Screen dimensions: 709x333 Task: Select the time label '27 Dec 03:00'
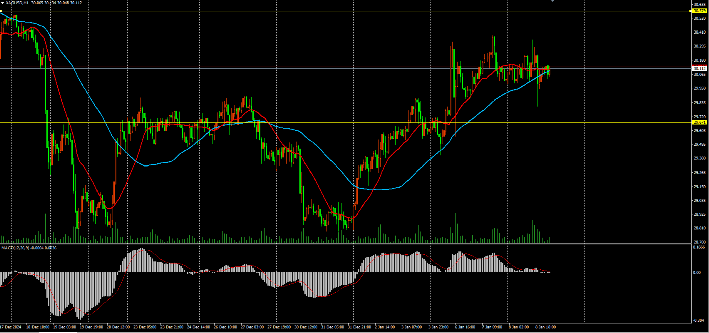252,327
